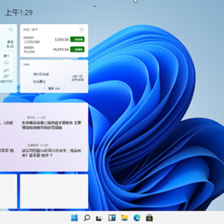Screen dimensions: 224x224
Task: Open the Windows Start menu
Action: coord(75,218)
